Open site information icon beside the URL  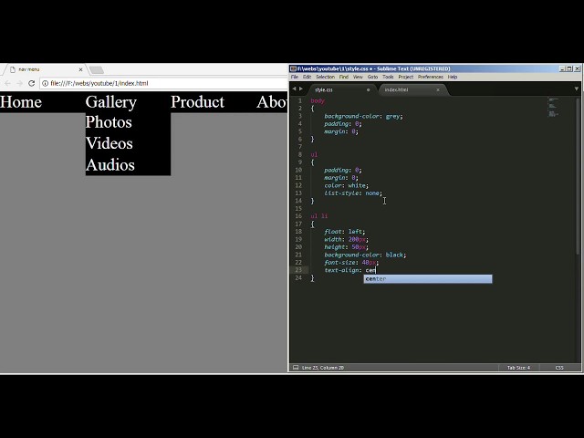45,83
